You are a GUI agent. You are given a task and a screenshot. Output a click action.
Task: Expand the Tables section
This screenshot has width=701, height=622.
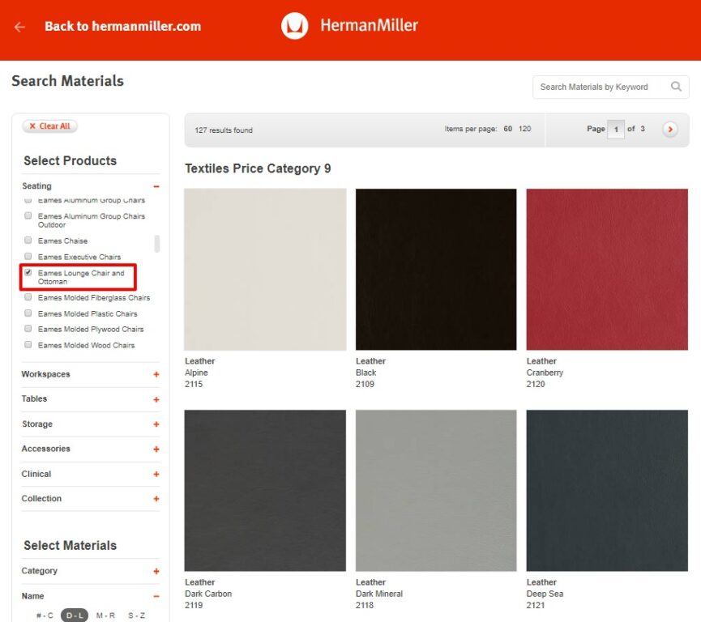[156, 399]
